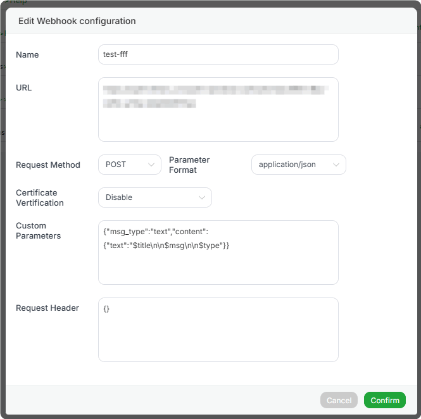421x419 pixels.
Task: Click the Edit Webhook configuration title
Action: click(77, 21)
